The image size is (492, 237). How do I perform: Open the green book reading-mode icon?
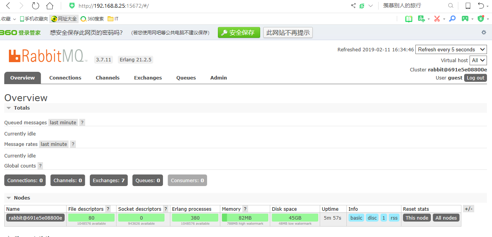[409, 19]
